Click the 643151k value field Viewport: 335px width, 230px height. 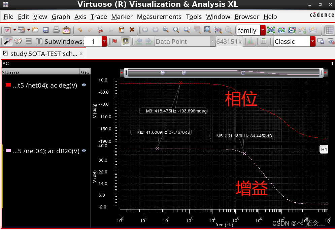(229, 41)
